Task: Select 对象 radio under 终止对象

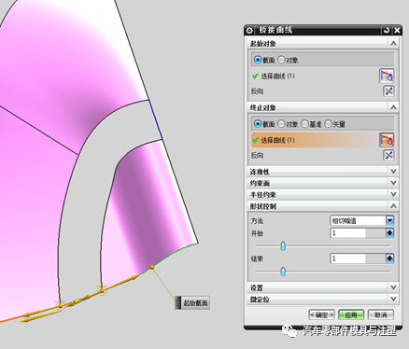Action: pos(281,124)
